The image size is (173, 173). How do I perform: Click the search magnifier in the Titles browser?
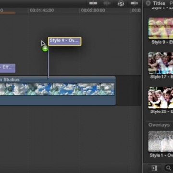[169, 168]
